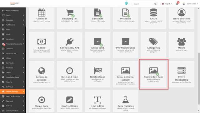
Task: Expand the Users and groups arrow
Action: tap(23, 96)
